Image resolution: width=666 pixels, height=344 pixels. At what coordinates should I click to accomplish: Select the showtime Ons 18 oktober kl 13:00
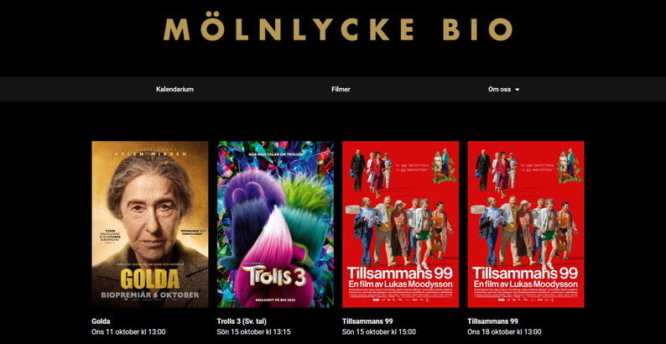pyautogui.click(x=504, y=331)
